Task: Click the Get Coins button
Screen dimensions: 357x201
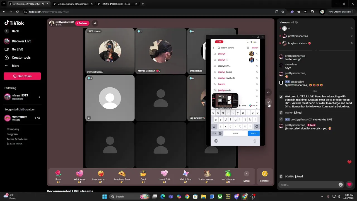Action: coord(22,76)
